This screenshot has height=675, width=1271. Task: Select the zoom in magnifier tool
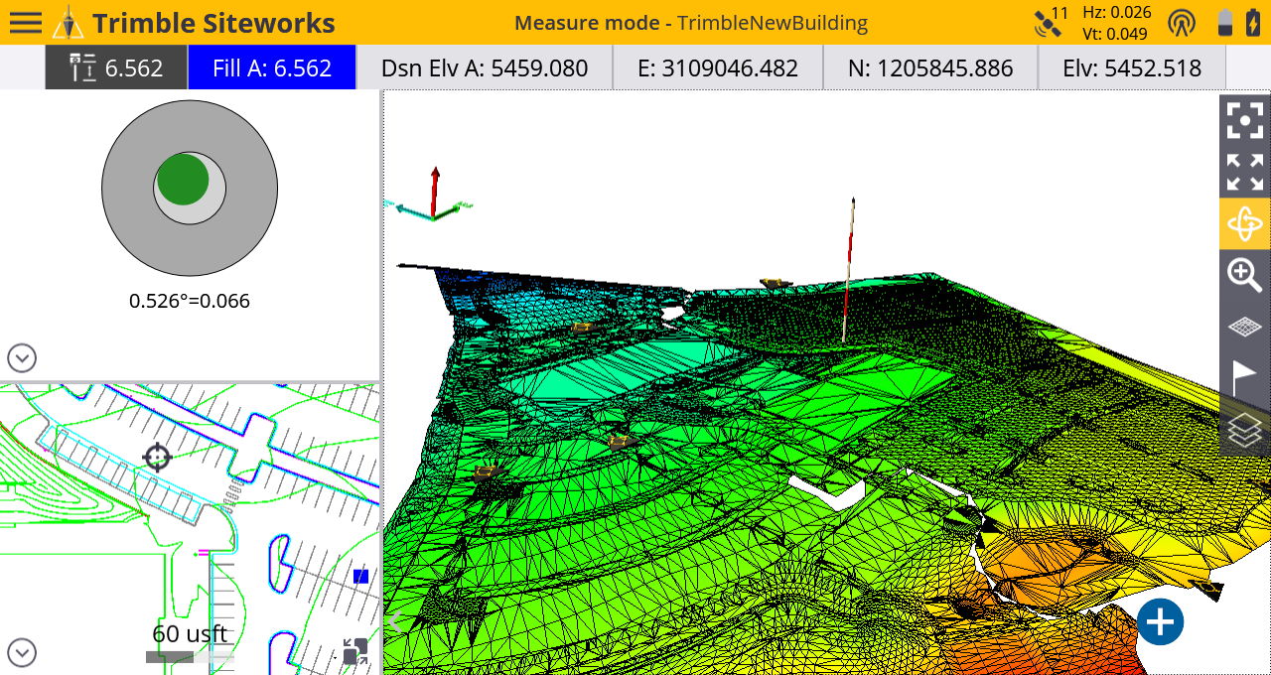pyautogui.click(x=1244, y=275)
